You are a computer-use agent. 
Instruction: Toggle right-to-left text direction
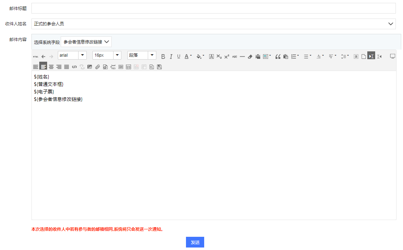(379, 56)
